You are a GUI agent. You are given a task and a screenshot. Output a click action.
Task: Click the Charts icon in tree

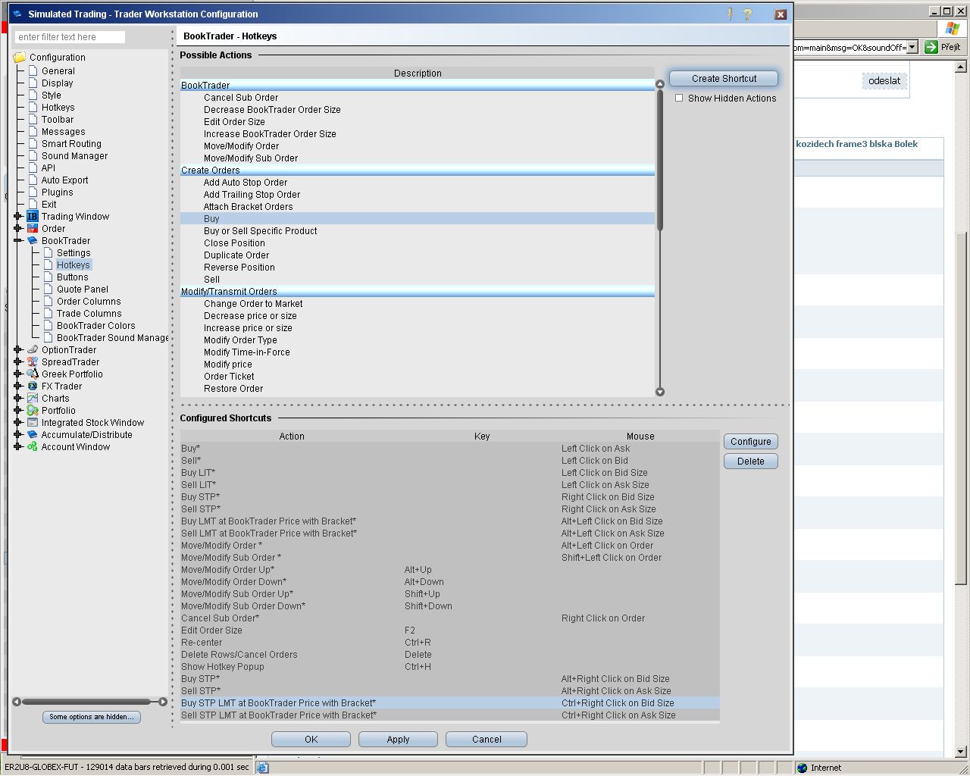pyautogui.click(x=33, y=399)
